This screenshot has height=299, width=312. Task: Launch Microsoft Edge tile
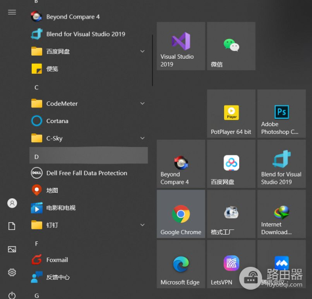(x=180, y=264)
